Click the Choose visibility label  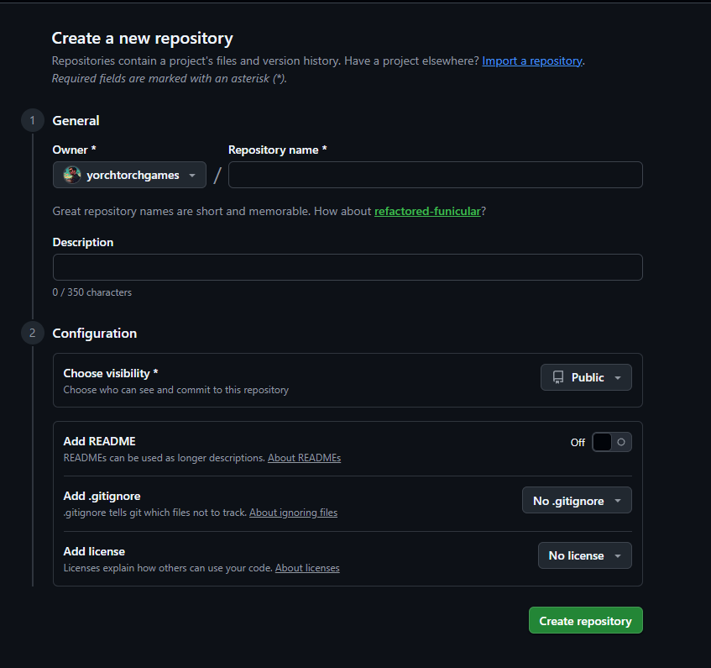pyautogui.click(x=111, y=373)
